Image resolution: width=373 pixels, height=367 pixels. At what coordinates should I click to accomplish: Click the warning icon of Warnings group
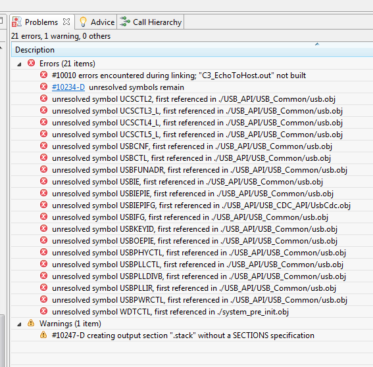(x=31, y=323)
